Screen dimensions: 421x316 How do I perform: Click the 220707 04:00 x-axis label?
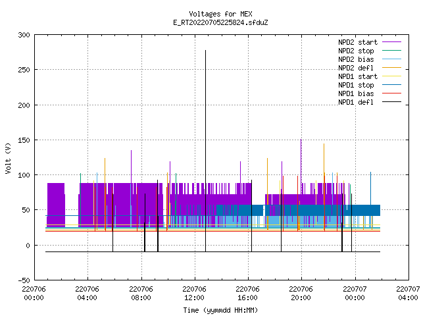(408, 293)
